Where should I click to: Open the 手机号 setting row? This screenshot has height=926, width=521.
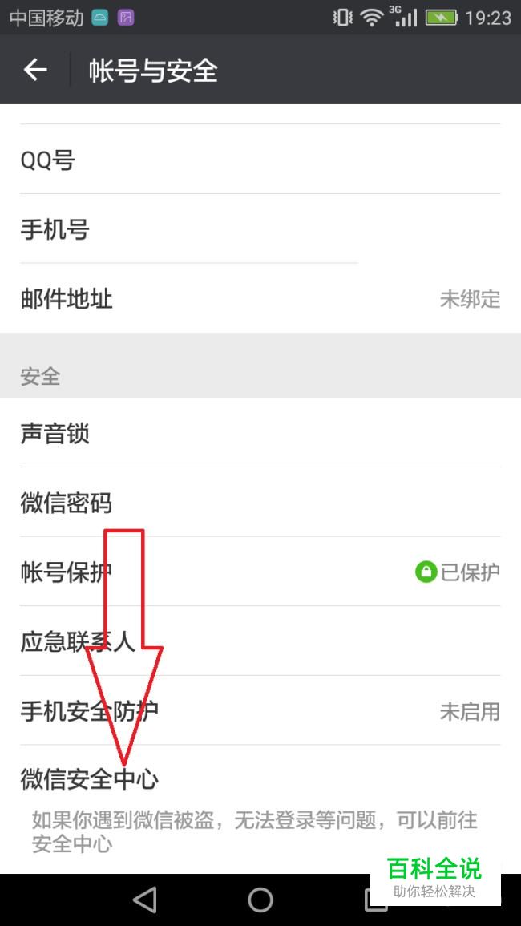260,228
